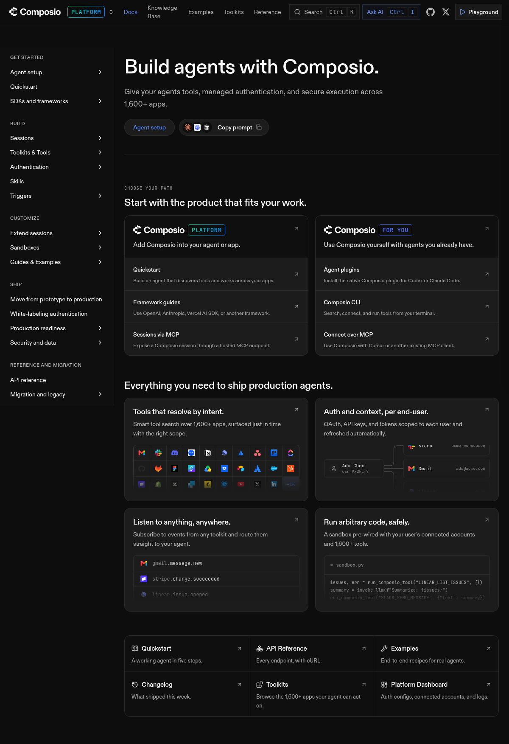Click the Composio logo in top bar
This screenshot has height=744, width=509.
[35, 12]
